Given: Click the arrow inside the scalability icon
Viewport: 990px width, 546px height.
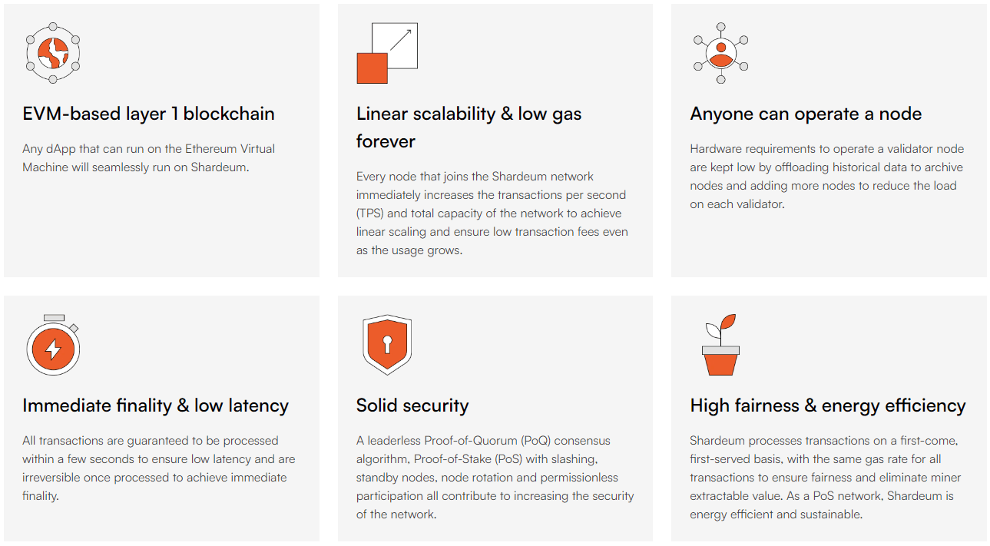Looking at the screenshot, I should (x=401, y=40).
